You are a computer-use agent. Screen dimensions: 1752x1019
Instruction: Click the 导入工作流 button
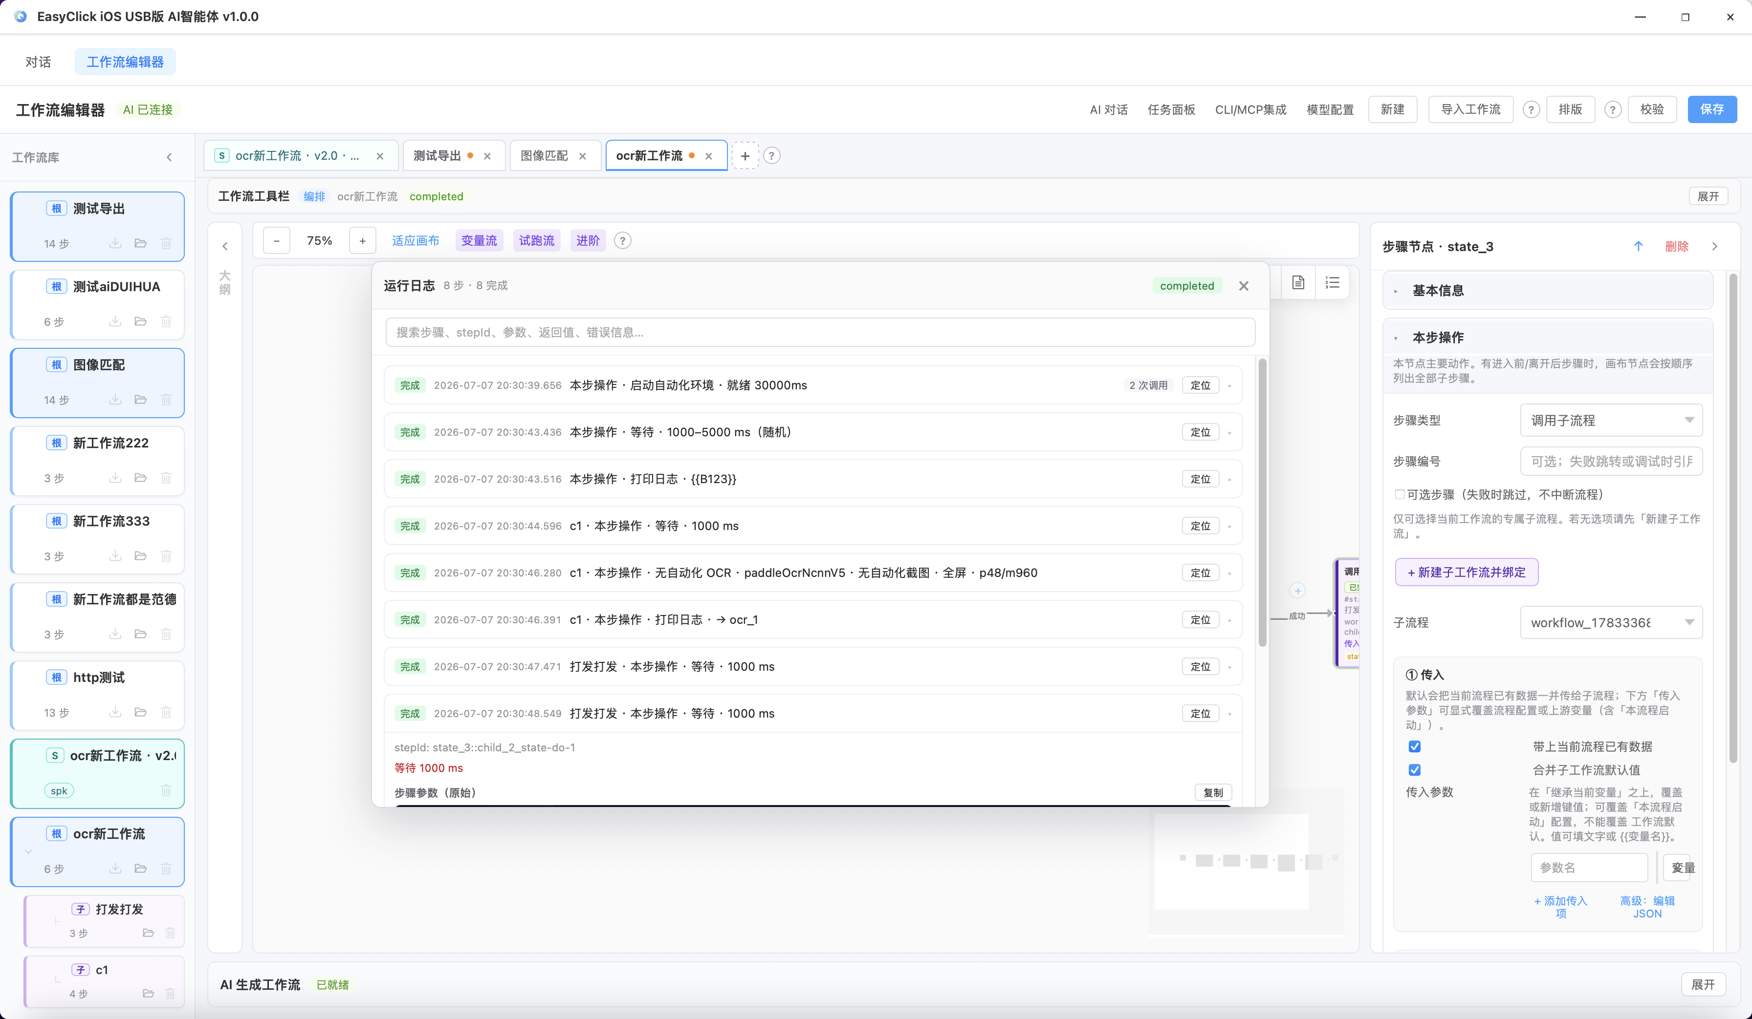pos(1470,110)
